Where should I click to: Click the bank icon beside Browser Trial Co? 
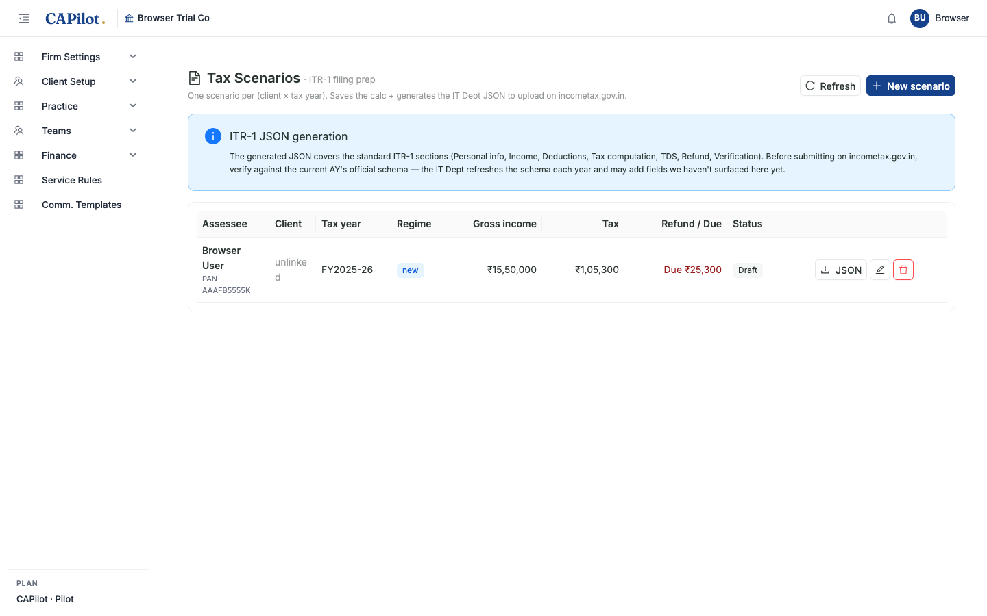tap(129, 18)
